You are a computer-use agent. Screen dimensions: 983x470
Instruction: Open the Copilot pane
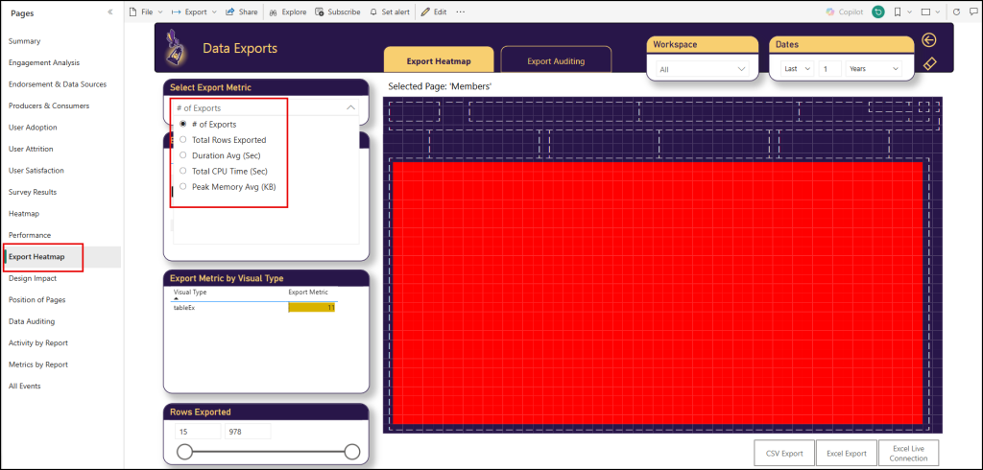tap(843, 12)
